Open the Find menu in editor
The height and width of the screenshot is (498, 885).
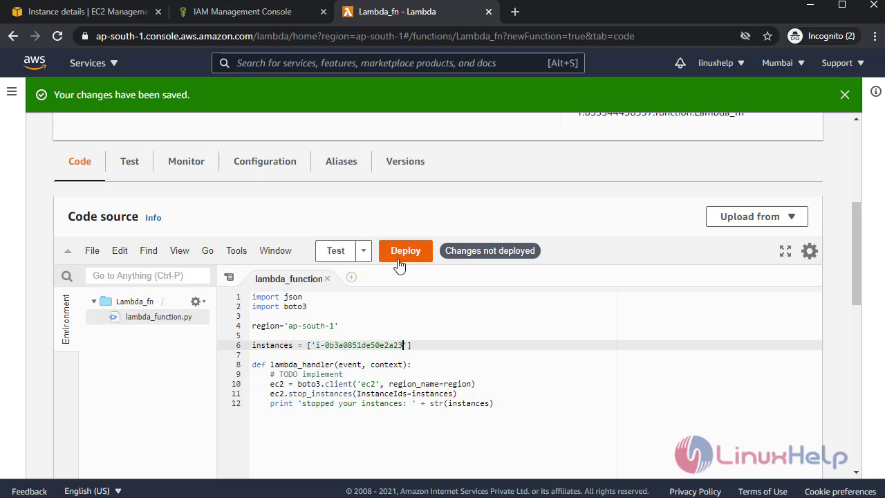click(x=149, y=251)
